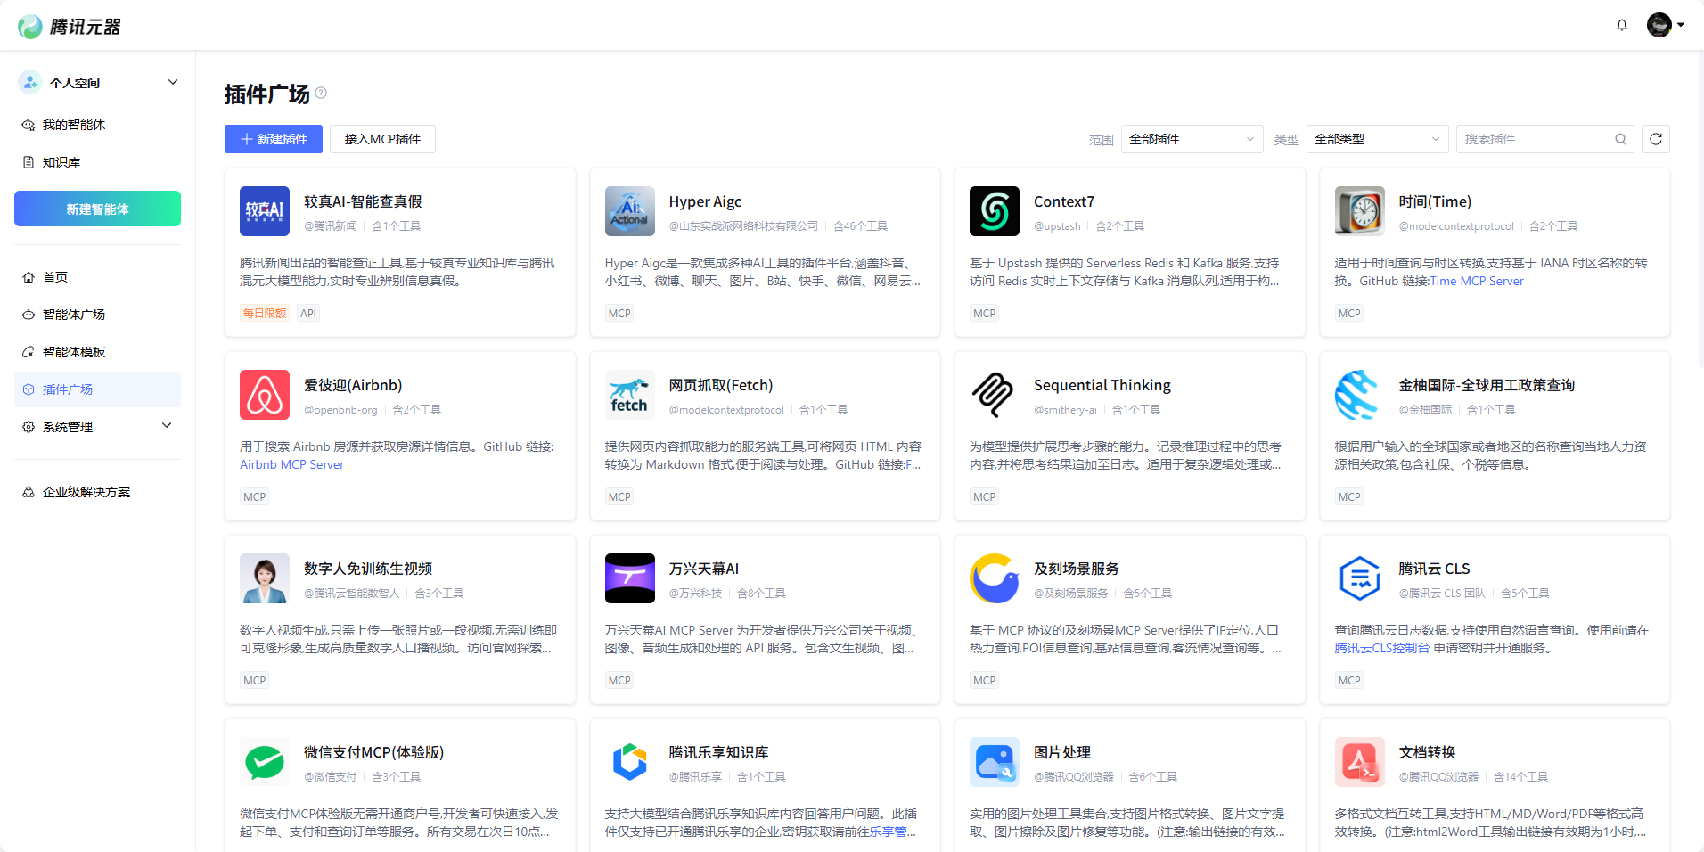1704x852 pixels.
Task: Open the Sequential Thinking plugin icon
Action: [995, 395]
